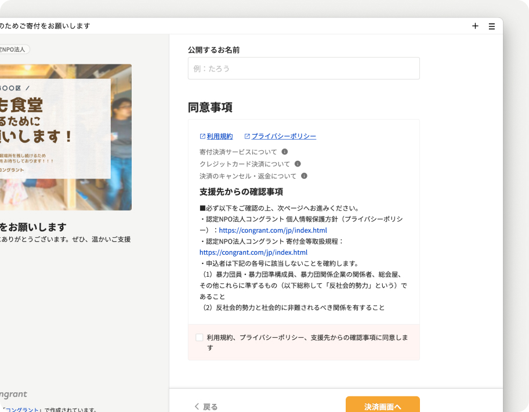Image resolution: width=529 pixels, height=412 pixels.
Task: Open the hamburger menu icon
Action: pos(491,26)
